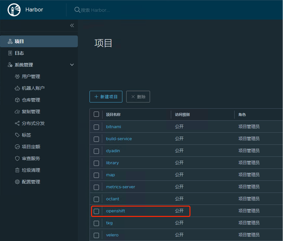
Task: Collapse the sidebar with double chevron
Action: coord(72,25)
